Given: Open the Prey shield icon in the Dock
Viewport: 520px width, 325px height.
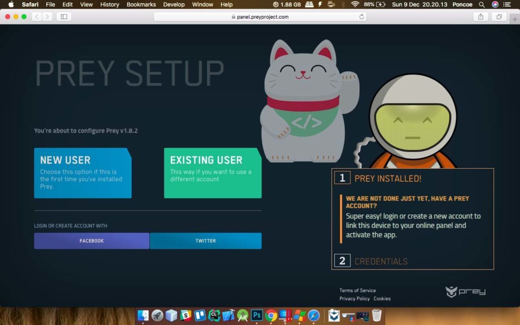Looking at the screenshot, I should (334, 315).
